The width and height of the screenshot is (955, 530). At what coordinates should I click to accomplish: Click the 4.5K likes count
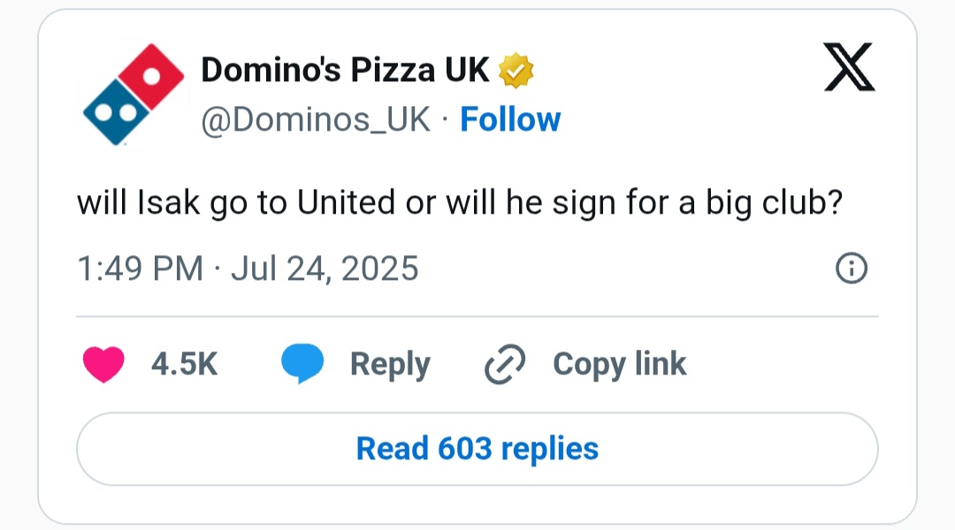coord(185,364)
